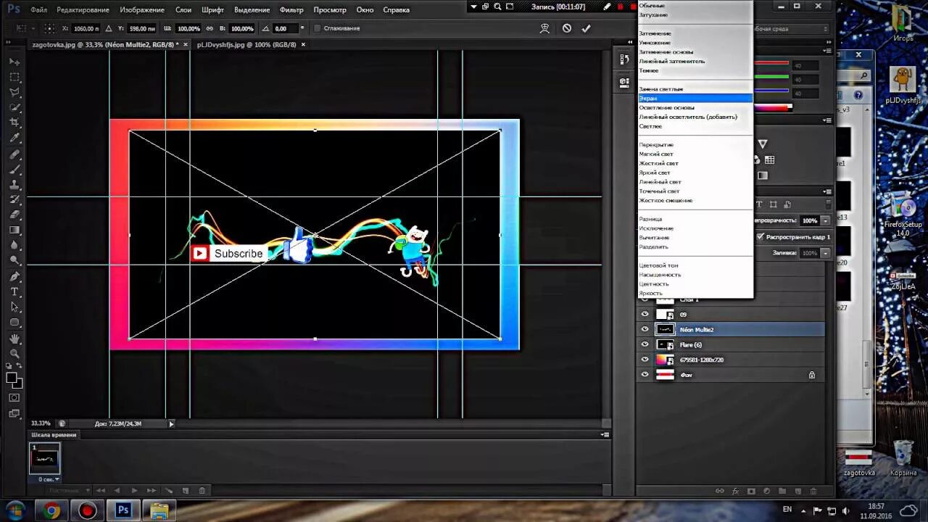Select the Horizontal Type tool
This screenshot has height=522, width=928.
14,292
